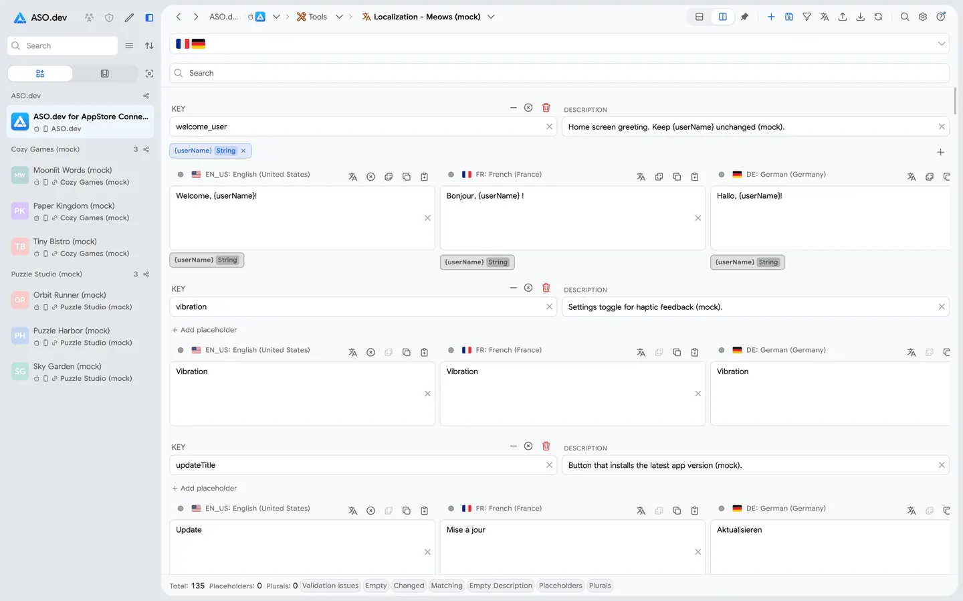Toggle the Changed filter chip
This screenshot has height=601, width=963.
click(x=409, y=586)
